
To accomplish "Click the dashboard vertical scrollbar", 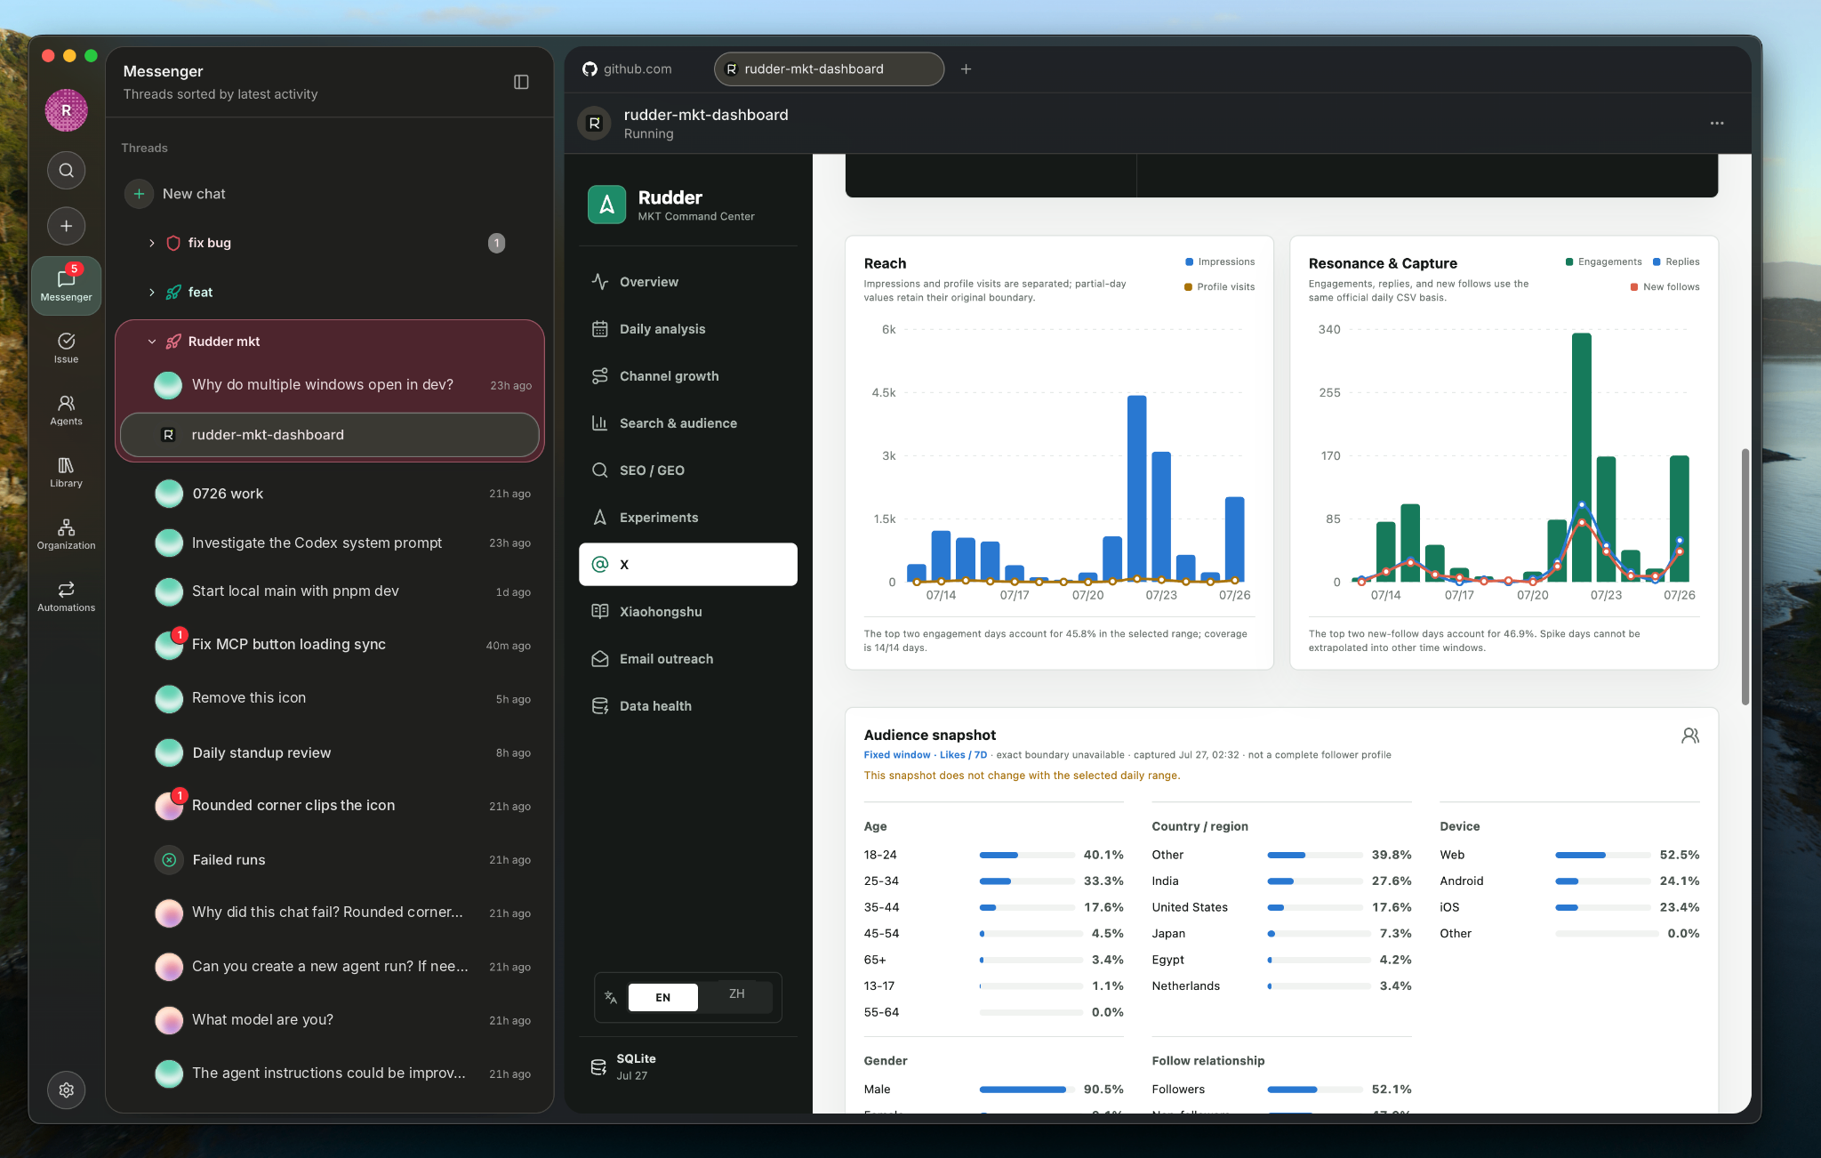I will click(1745, 576).
